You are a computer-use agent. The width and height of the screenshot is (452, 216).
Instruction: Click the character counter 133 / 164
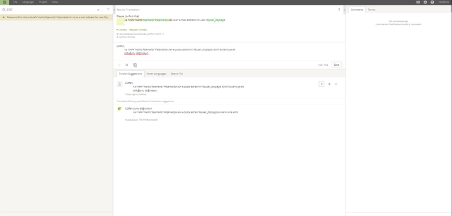[x=323, y=65]
